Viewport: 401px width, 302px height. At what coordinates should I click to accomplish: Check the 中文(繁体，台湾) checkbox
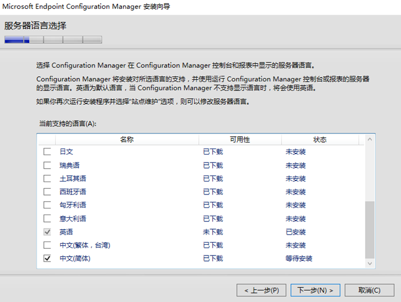[x=47, y=245]
